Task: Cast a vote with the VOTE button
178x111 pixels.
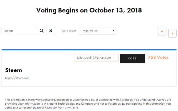Action: coord(132,58)
